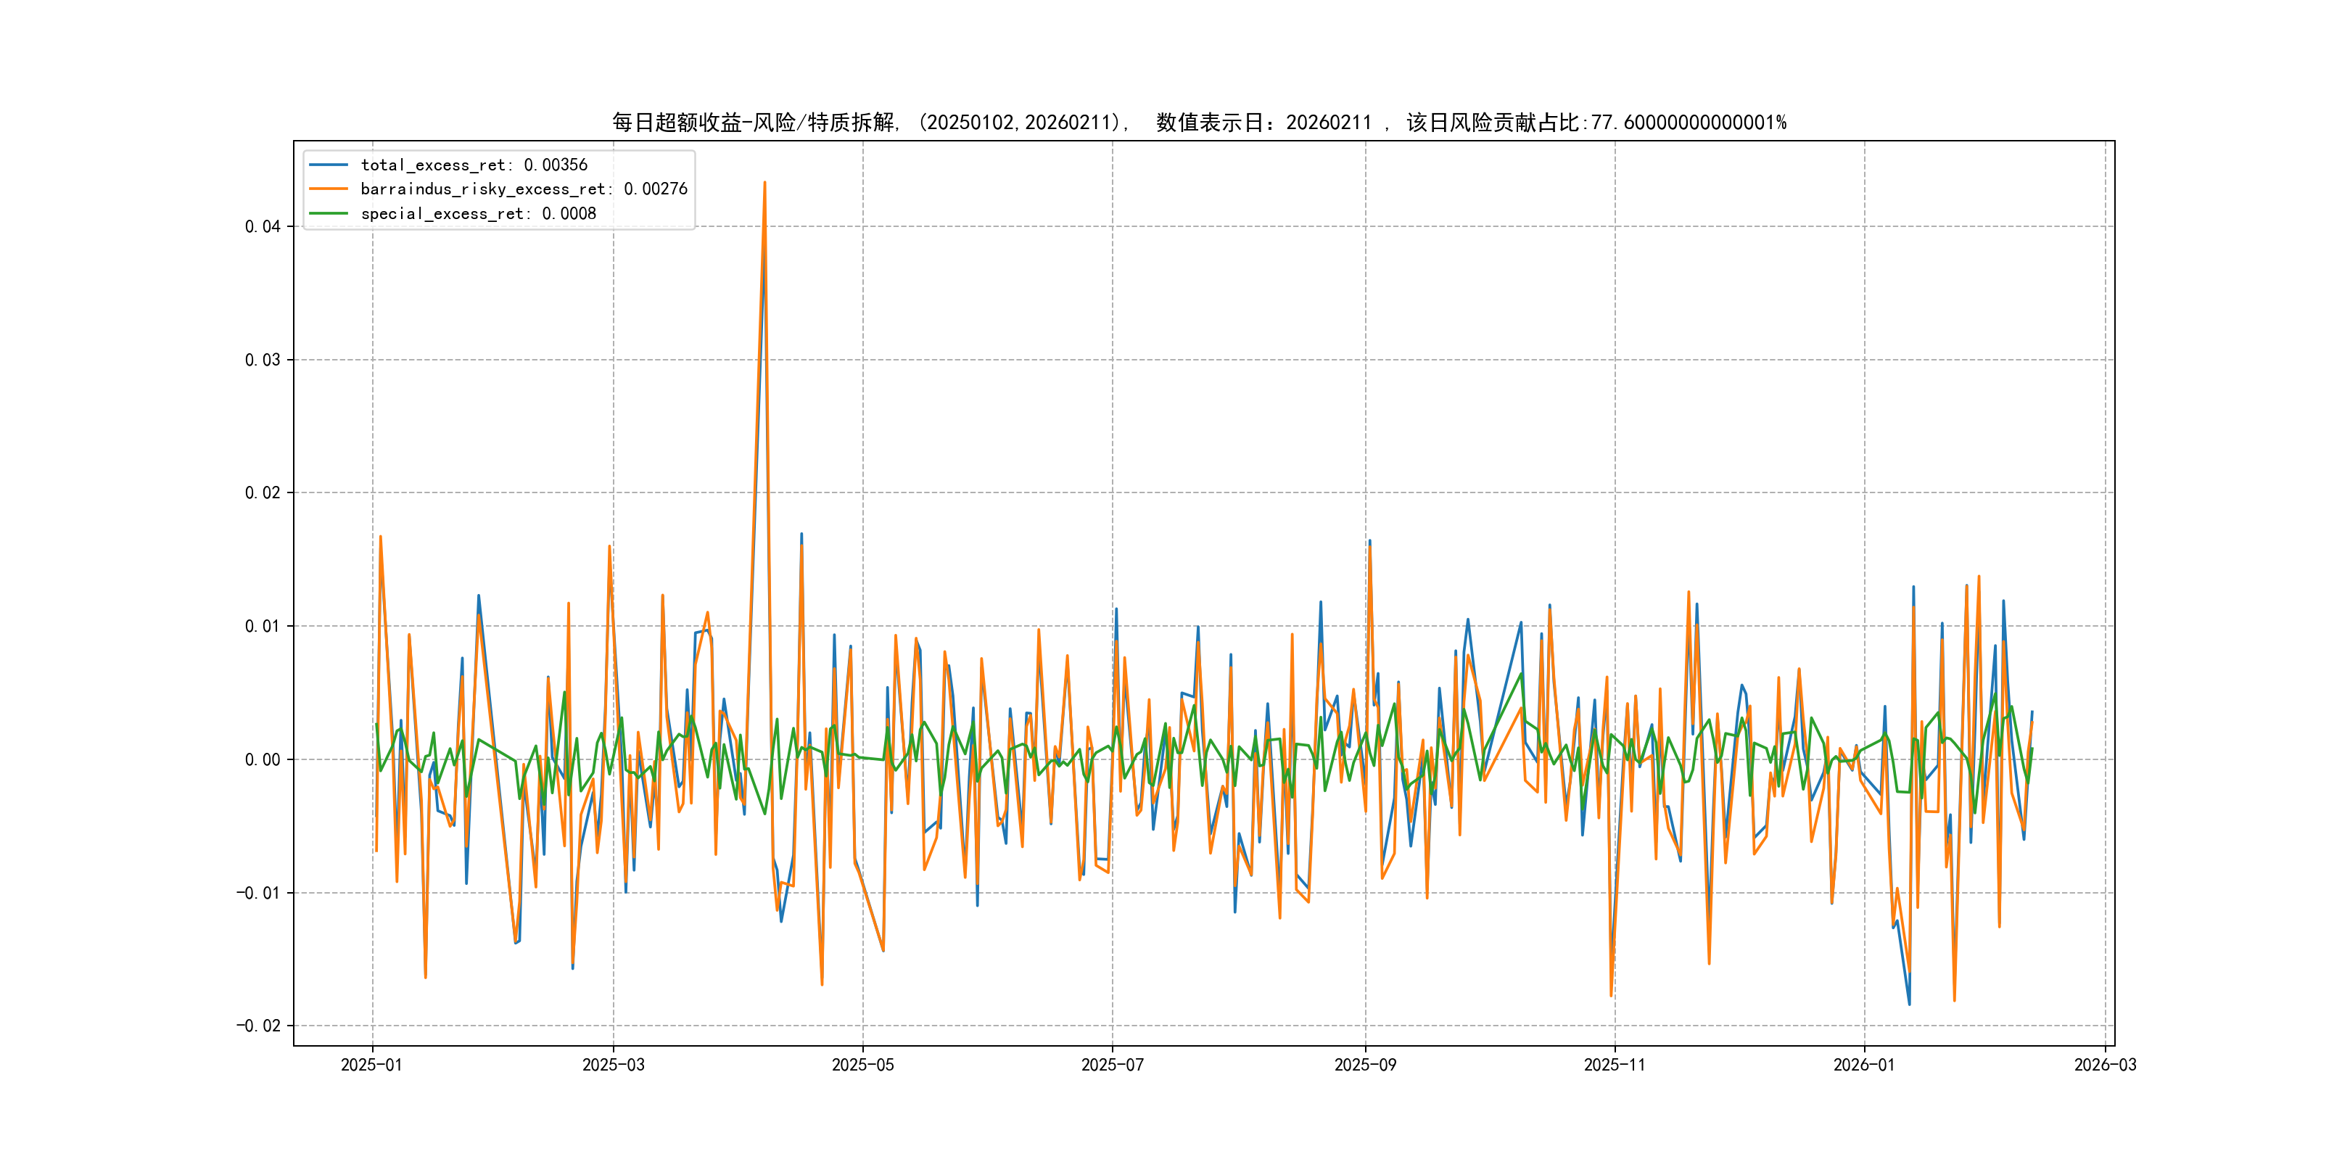Click the 2025-07 x-axis tick label
The width and height of the screenshot is (2350, 1175).
click(1112, 1065)
